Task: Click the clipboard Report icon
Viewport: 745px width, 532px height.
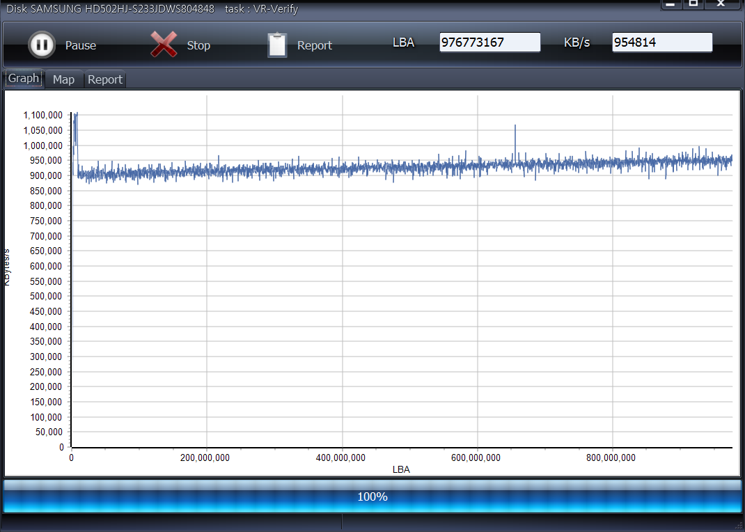Action: pyautogui.click(x=277, y=45)
